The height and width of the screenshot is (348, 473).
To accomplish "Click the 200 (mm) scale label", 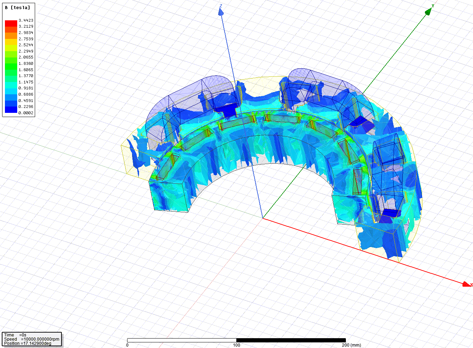I will (351, 345).
